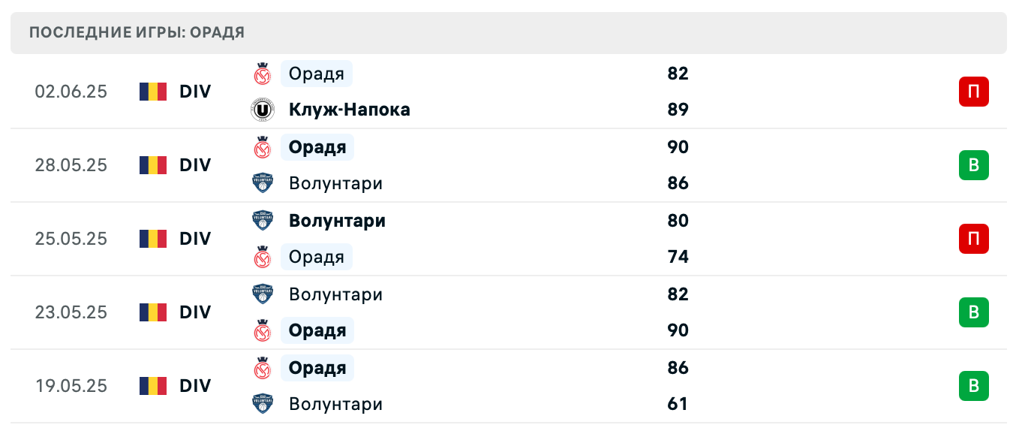Click Voluntari logo in 28.05.25 match
Screen dimensions: 1016x434
[262, 183]
